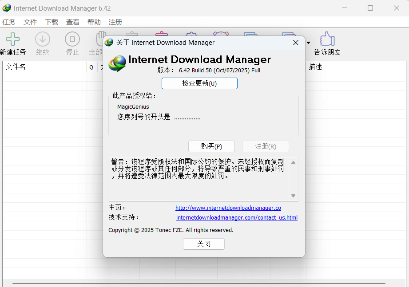Open the internetdownloadmanager.co homepage link
The height and width of the screenshot is (287, 409).
[x=228, y=208]
